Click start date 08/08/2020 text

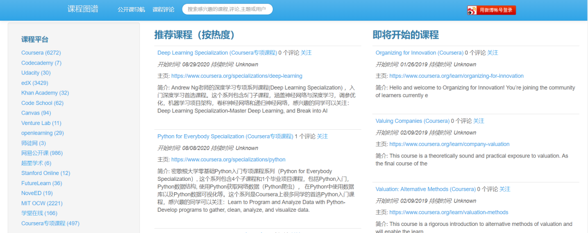[196, 148]
